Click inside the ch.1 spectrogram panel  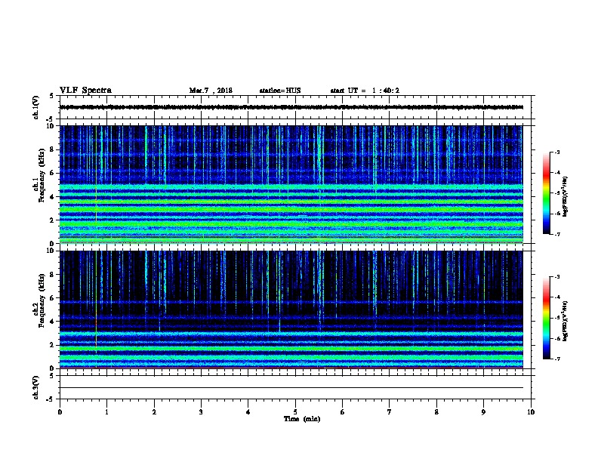point(291,184)
